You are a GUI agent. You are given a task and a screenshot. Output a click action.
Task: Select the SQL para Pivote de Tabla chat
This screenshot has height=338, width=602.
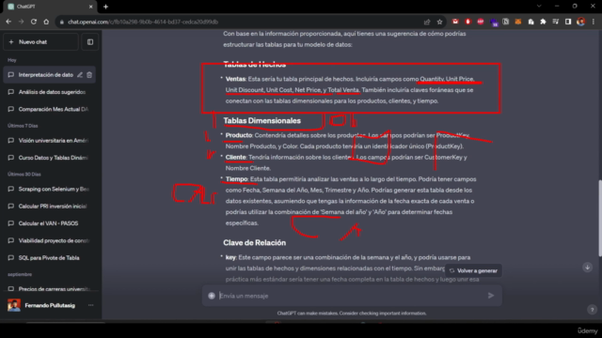pos(50,258)
